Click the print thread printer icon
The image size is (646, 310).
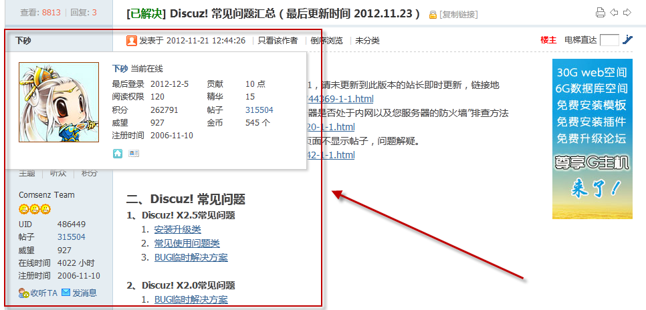coord(600,12)
